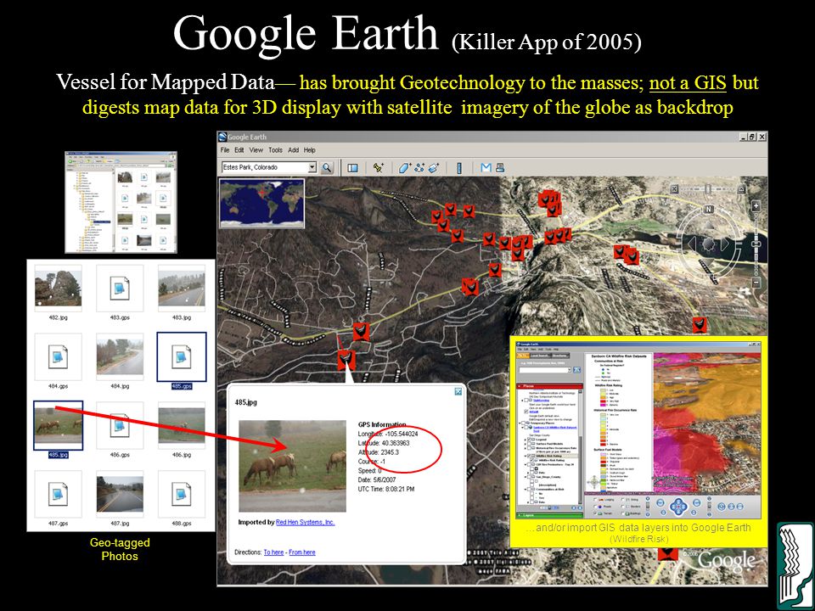
Task: Adjust the horizontal tilt slider
Action: 708,189
